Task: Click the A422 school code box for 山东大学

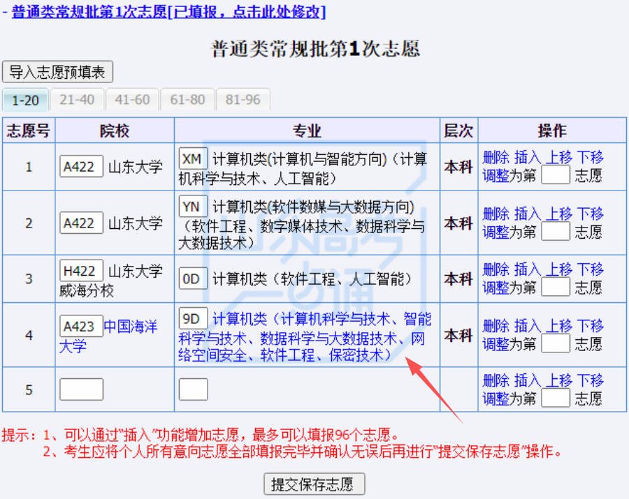Action: click(81, 166)
